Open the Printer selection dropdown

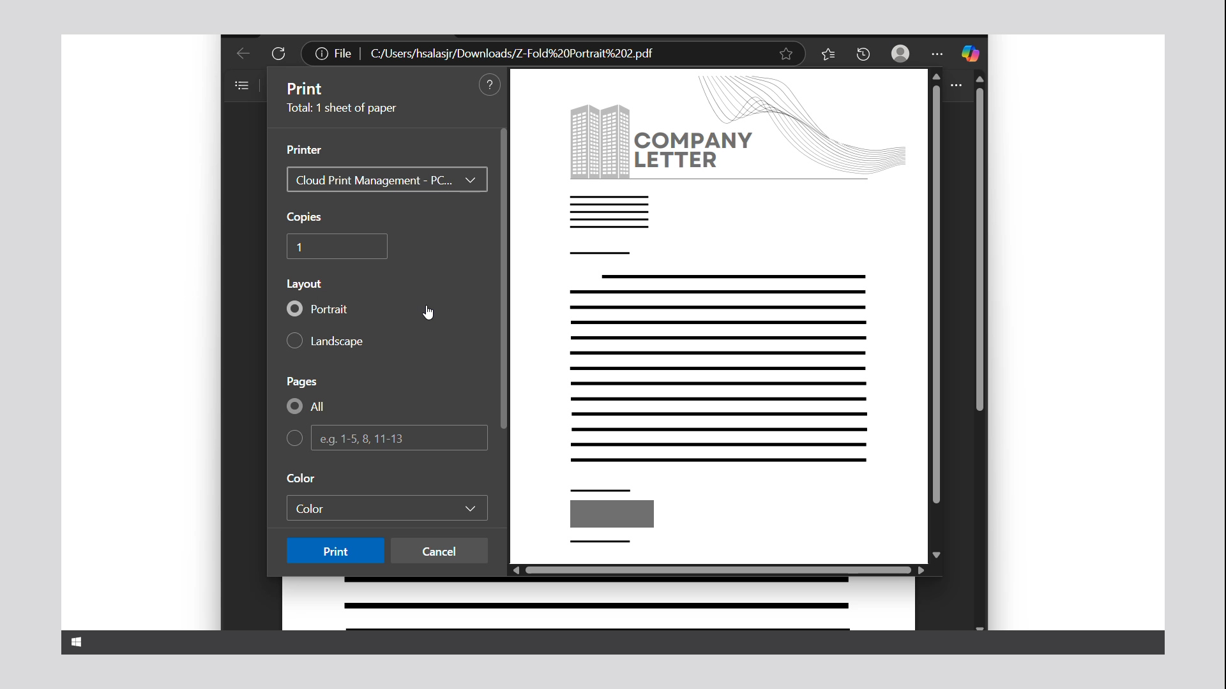386,180
